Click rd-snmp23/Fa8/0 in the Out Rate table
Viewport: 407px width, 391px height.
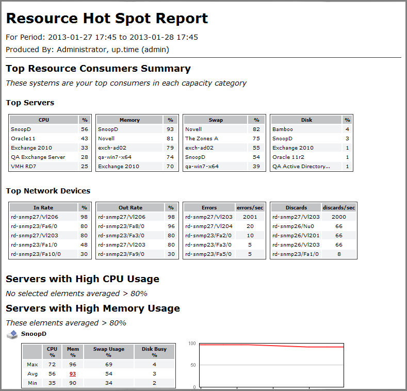pyautogui.click(x=121, y=226)
